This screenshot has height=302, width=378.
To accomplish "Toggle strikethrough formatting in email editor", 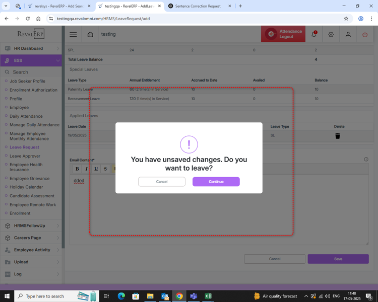I will coord(105,169).
